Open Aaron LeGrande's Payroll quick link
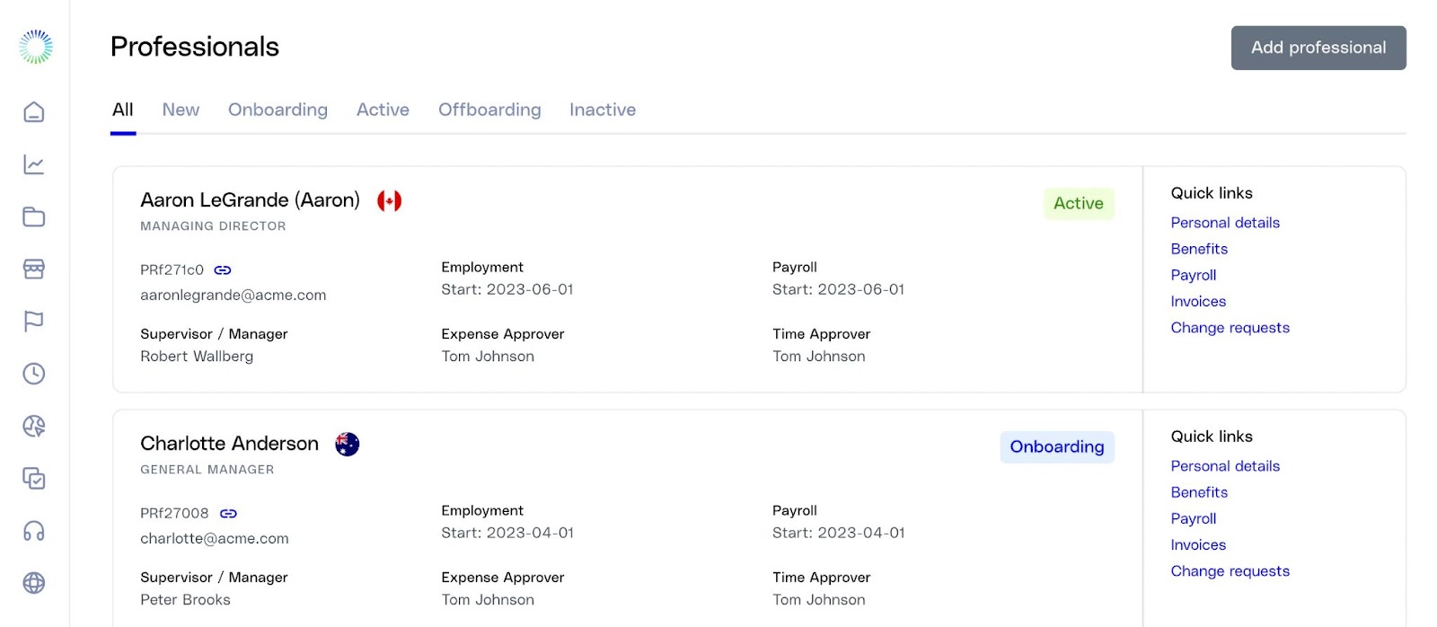Viewport: 1437px width, 627px height. coord(1194,275)
